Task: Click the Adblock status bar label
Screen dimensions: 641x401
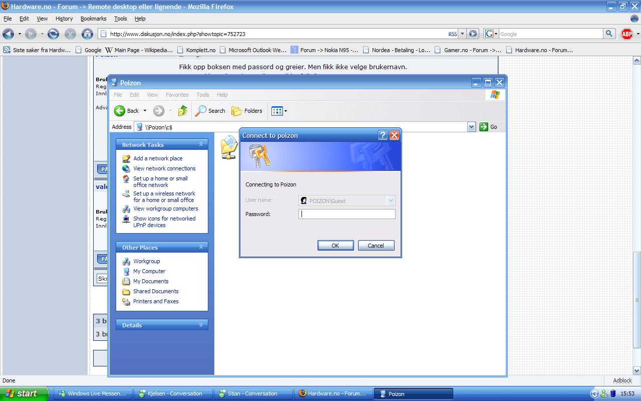Action: (x=622, y=380)
